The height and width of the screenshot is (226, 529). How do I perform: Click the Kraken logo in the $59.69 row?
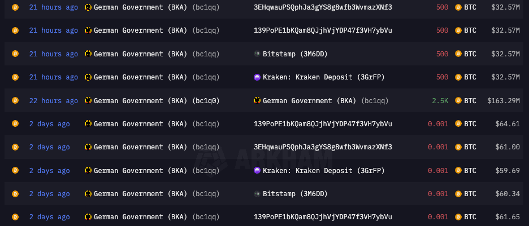click(x=257, y=171)
